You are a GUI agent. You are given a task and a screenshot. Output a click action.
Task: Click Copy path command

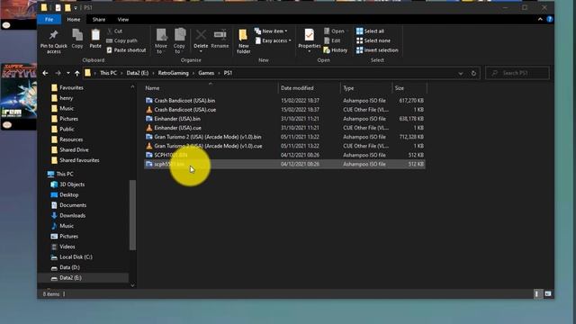click(121, 40)
